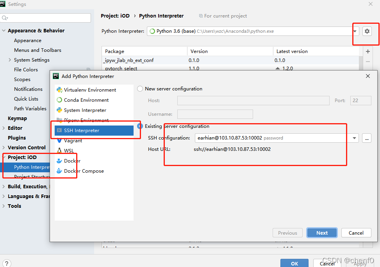Expand Languages & Frameworks section
380x267 pixels.
click(x=4, y=196)
